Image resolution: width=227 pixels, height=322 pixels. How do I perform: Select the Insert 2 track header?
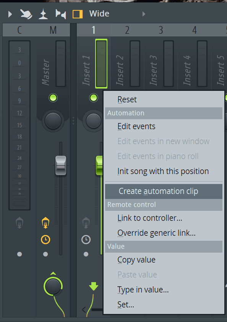pyautogui.click(x=127, y=30)
